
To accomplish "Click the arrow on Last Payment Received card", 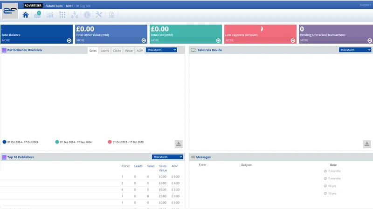I will pyautogui.click(x=293, y=40).
